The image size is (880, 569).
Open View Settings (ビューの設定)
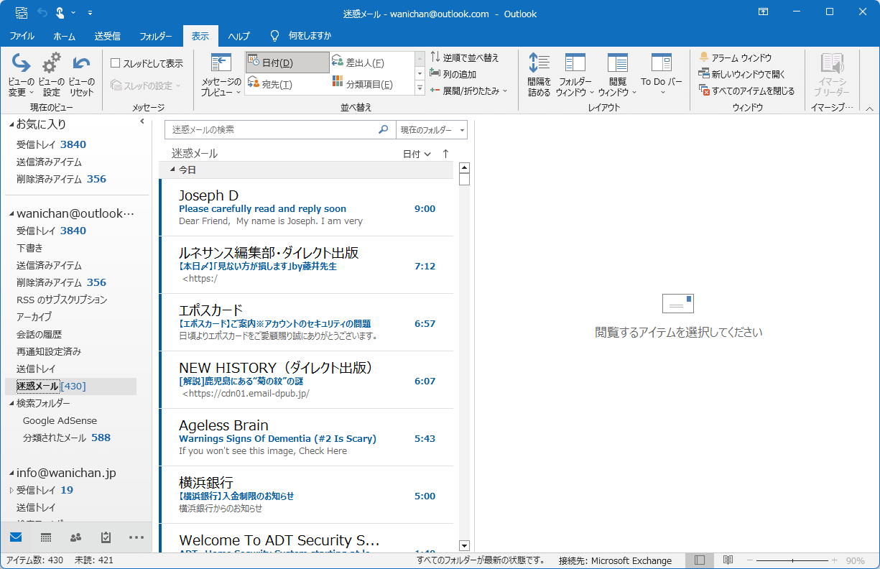pyautogui.click(x=51, y=75)
